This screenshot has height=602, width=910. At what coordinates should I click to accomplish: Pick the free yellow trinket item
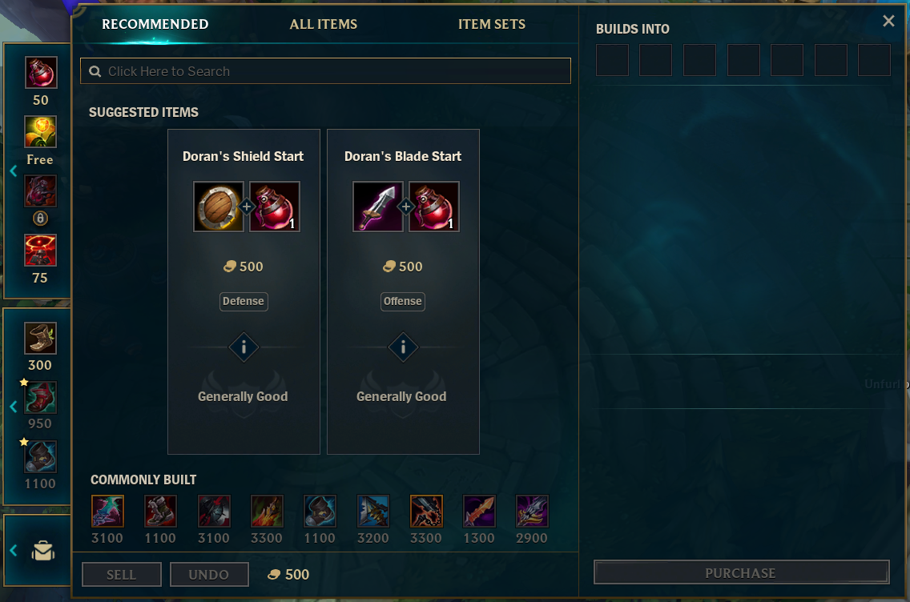(41, 131)
